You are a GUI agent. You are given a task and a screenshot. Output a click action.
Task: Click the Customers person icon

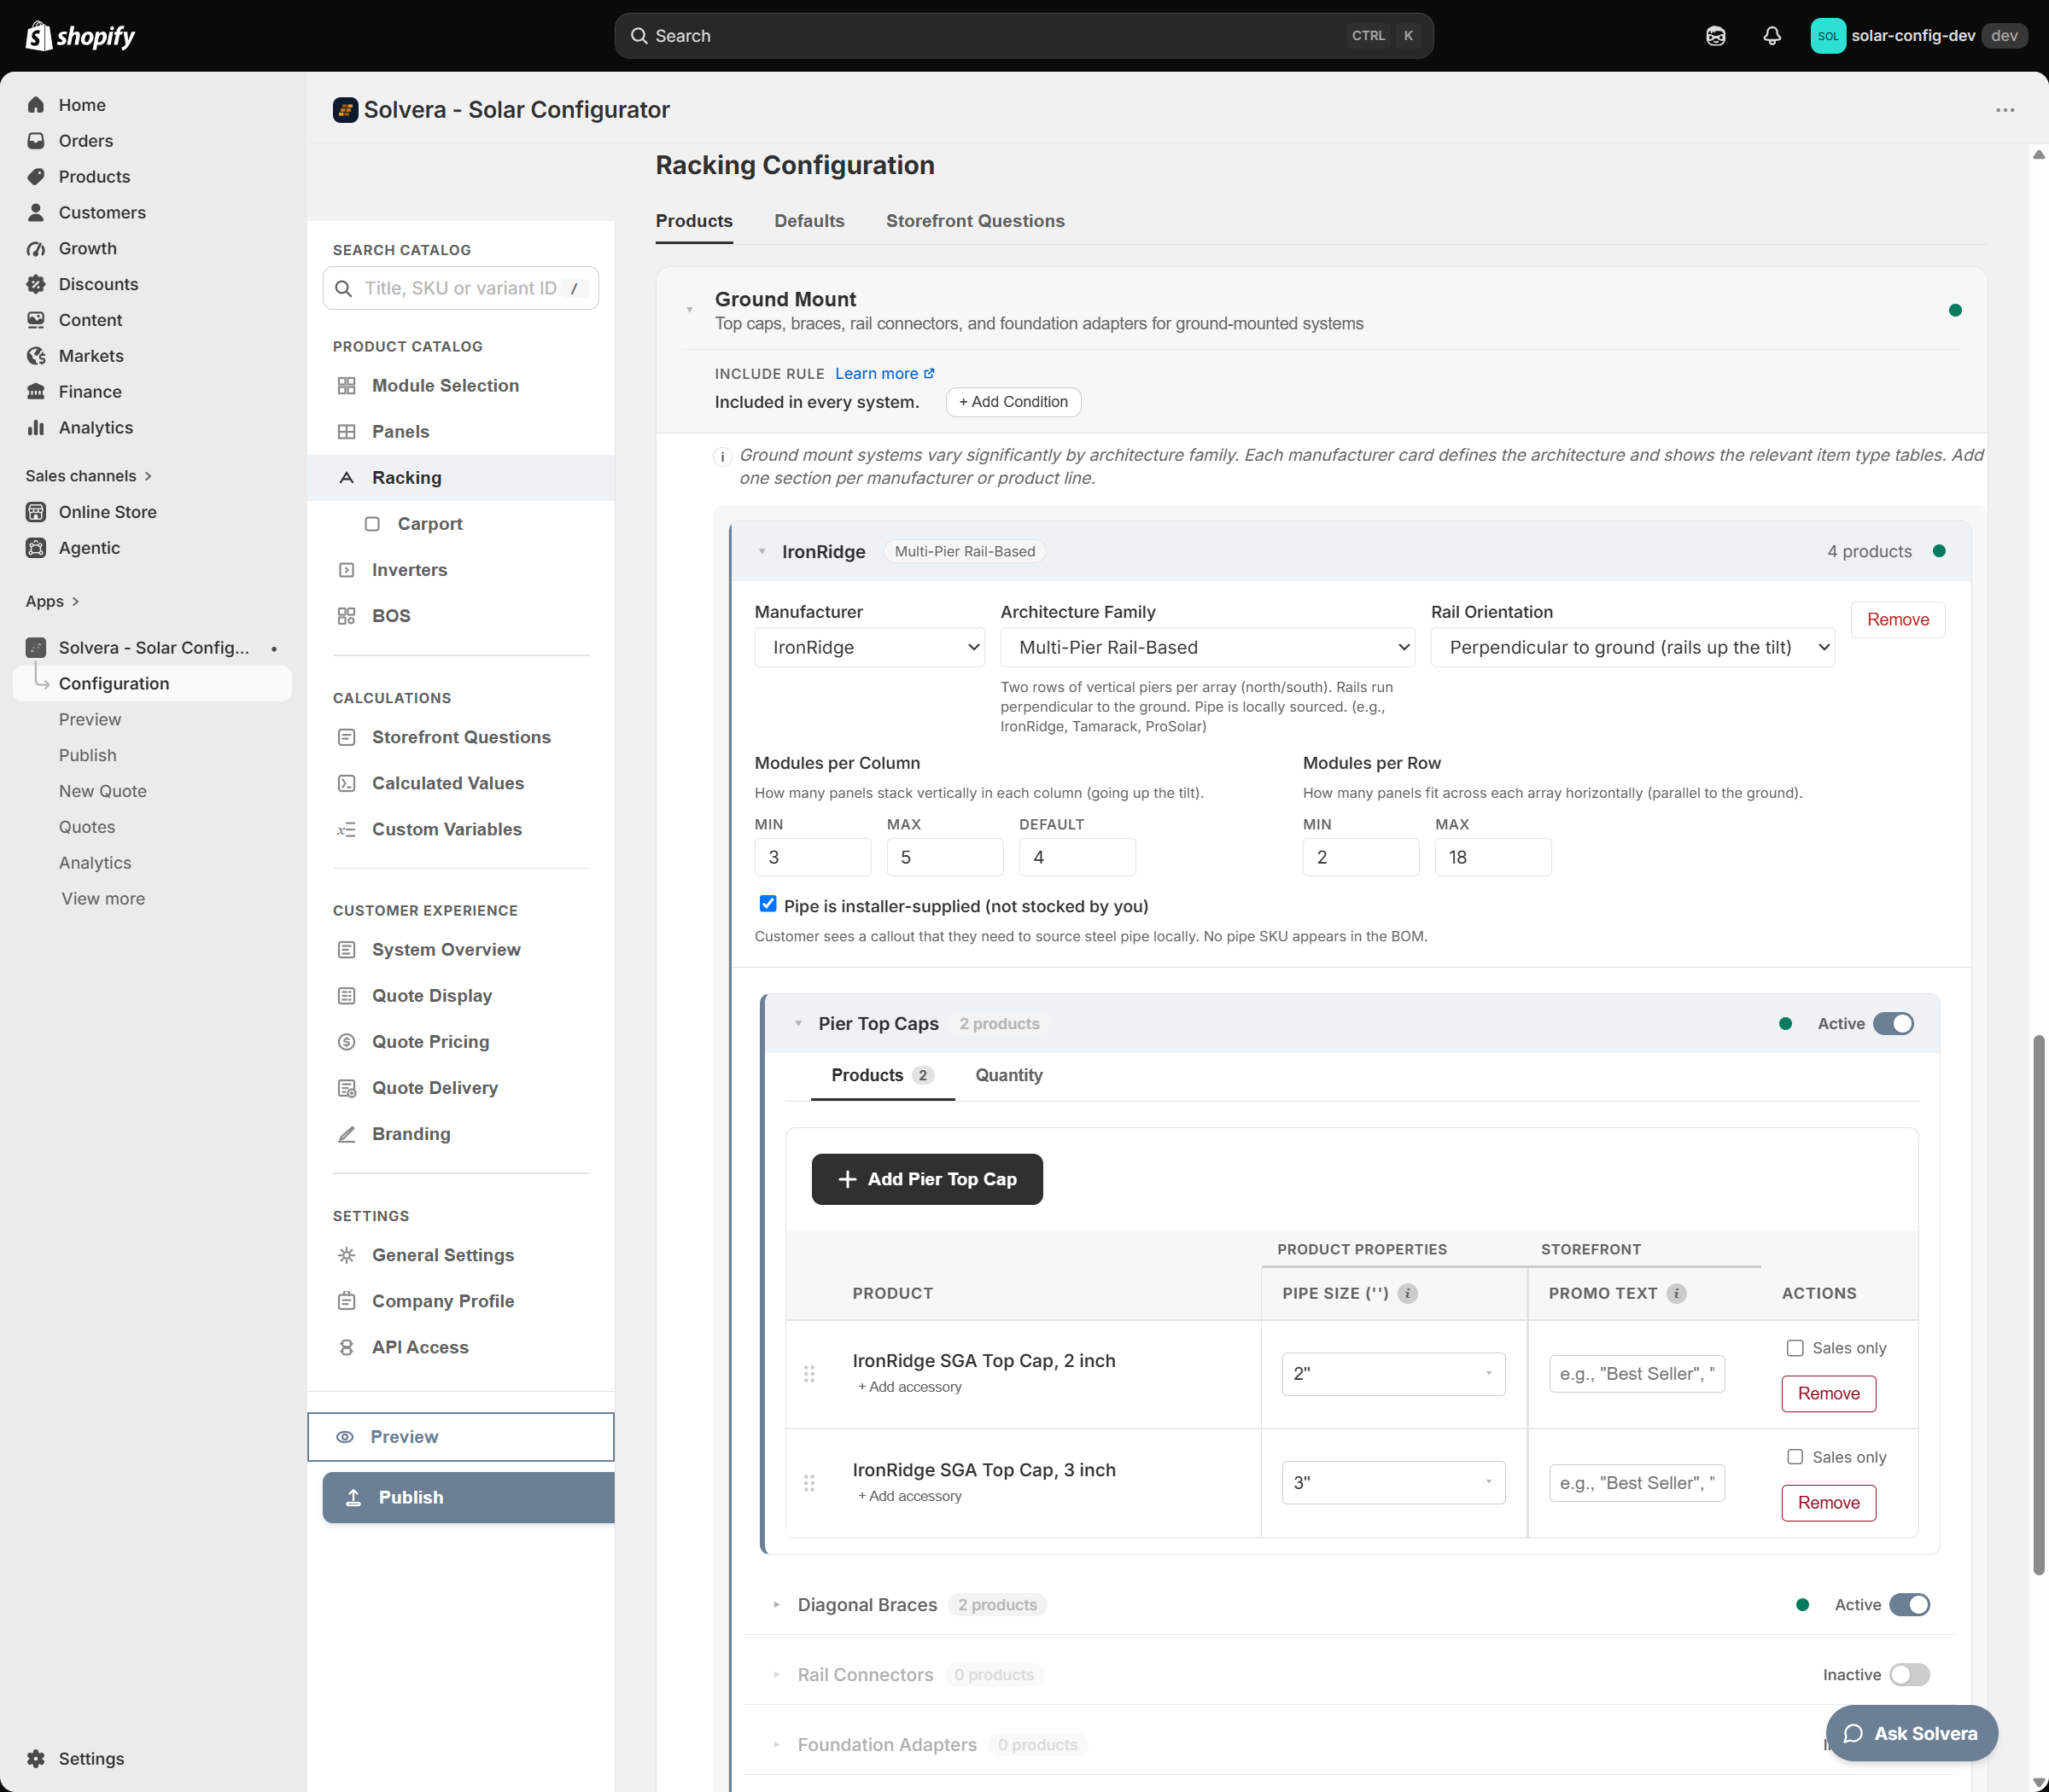coord(36,213)
